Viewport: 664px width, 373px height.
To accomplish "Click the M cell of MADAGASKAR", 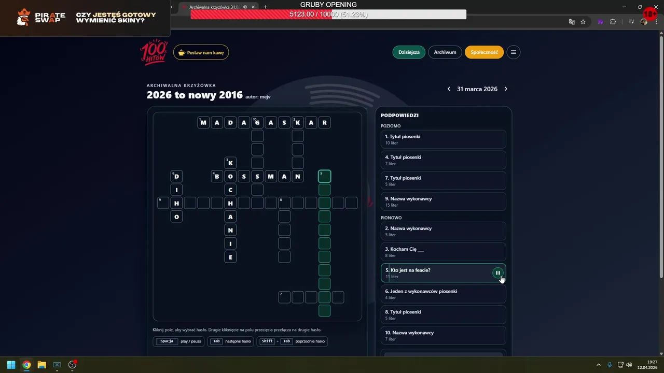I will click(x=203, y=122).
